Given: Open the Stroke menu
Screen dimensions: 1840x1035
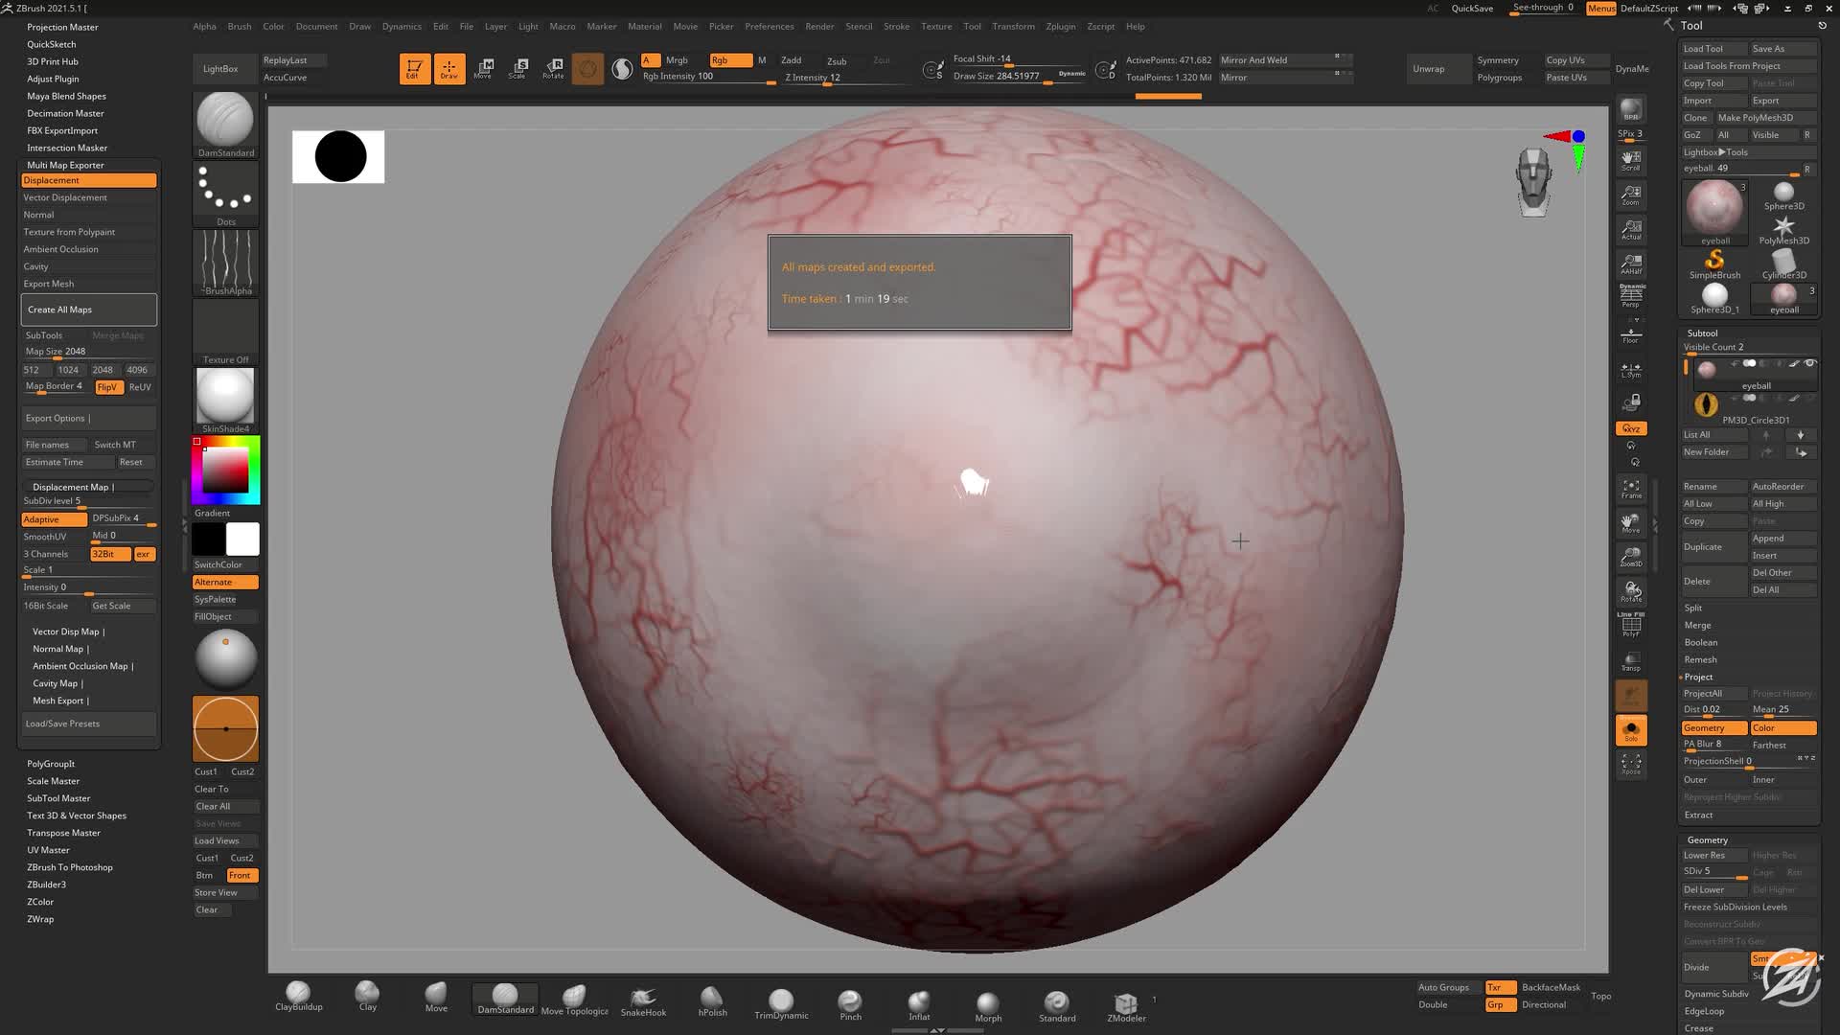Looking at the screenshot, I should [x=896, y=27].
